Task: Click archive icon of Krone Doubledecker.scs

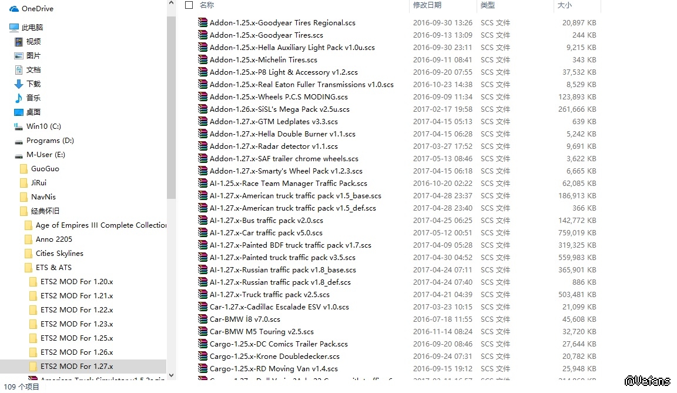Action: pyautogui.click(x=203, y=357)
